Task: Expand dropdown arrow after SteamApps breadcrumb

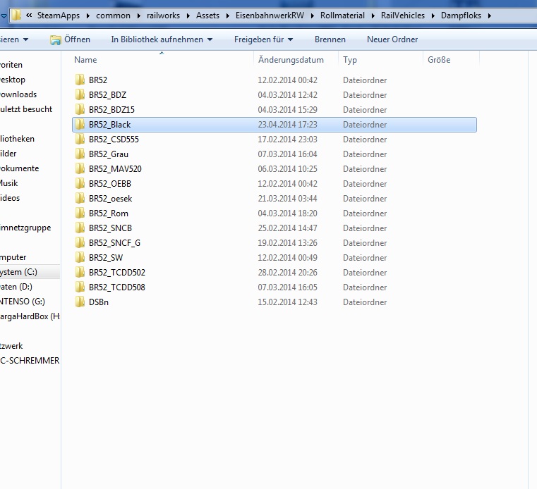Action: pos(88,16)
